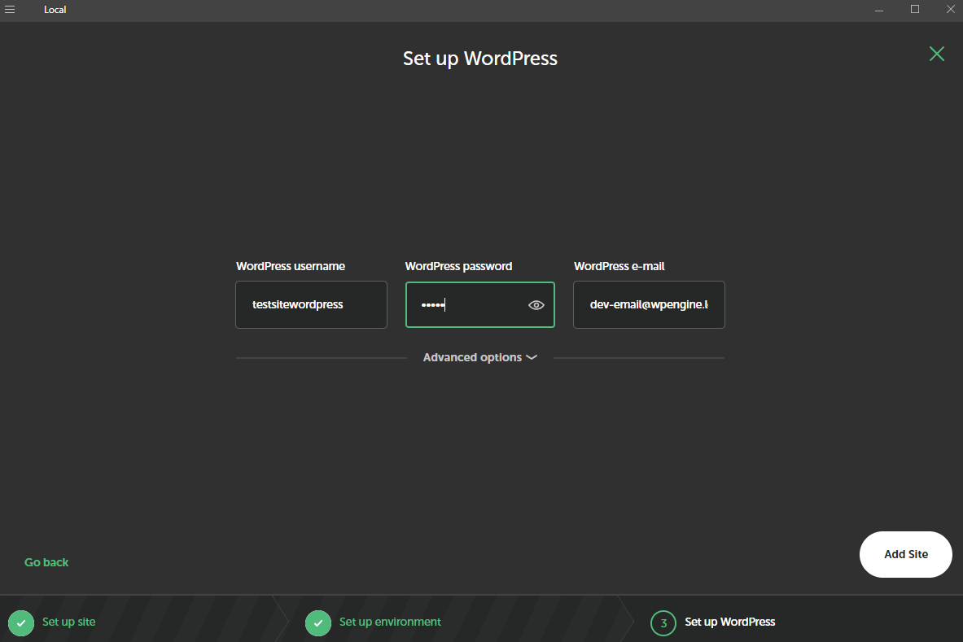Click the chevron arrow next to Advanced options

(x=532, y=357)
